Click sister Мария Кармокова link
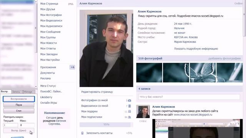246x138 pixels. pyautogui.click(x=185, y=42)
